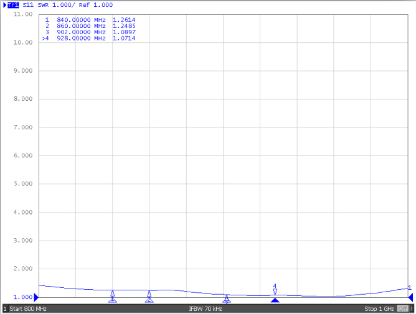
Task: Click marker 3 triangle on the trace
Action: (x=226, y=298)
